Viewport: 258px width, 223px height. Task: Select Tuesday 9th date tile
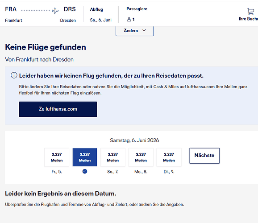pos(169,157)
